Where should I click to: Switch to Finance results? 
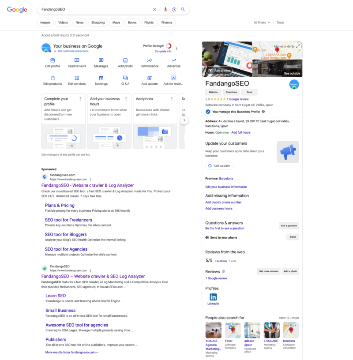[167, 22]
